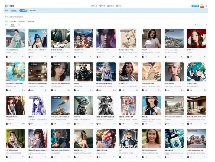Click the model search input field
This screenshot has height=162, width=215.
(60, 17)
